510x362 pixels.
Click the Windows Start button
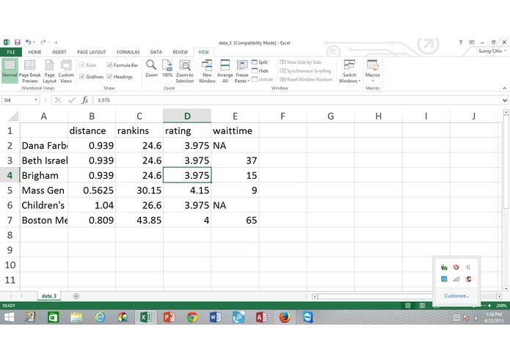pos(9,317)
